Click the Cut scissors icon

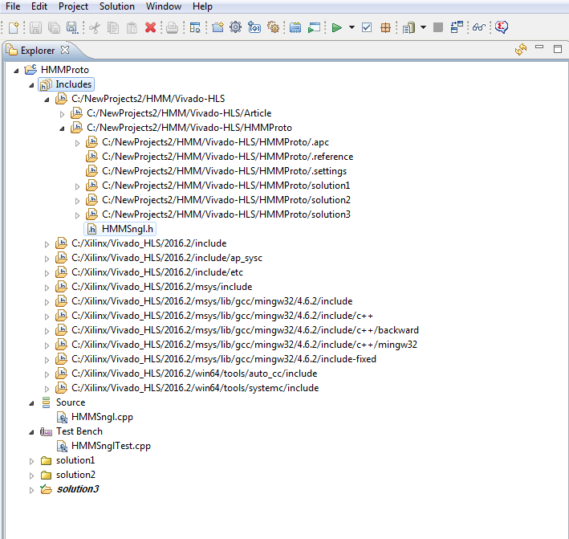(95, 27)
